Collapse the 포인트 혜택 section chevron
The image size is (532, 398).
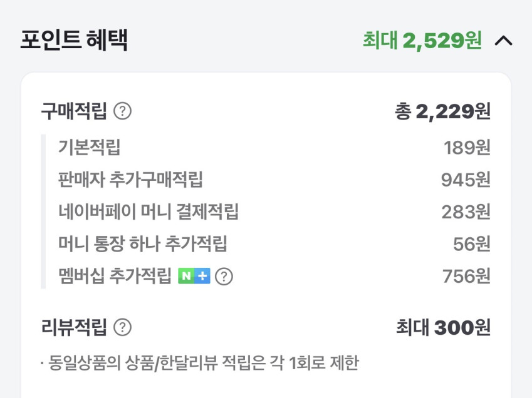click(x=504, y=41)
